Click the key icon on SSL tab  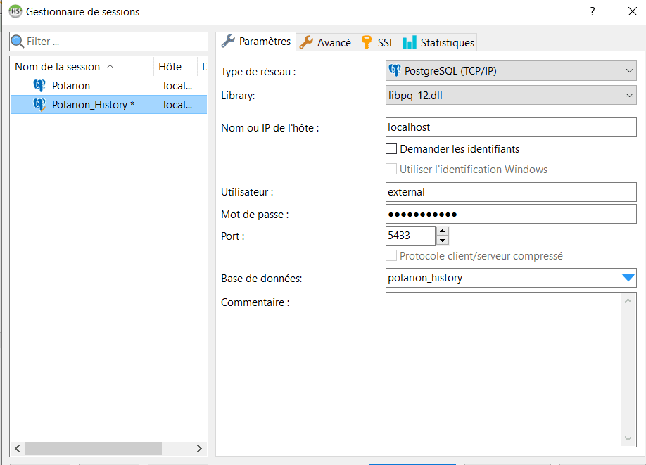(x=366, y=42)
